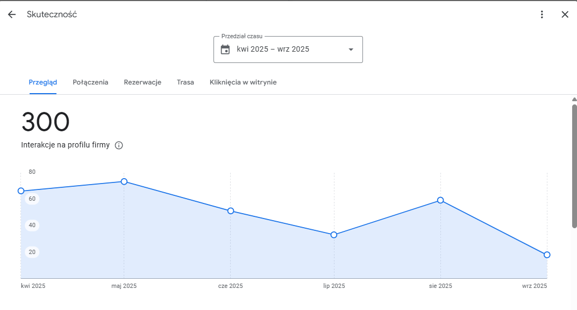Show info about Interakcje na profilu firmy
Screen dimensions: 577x310
point(119,145)
